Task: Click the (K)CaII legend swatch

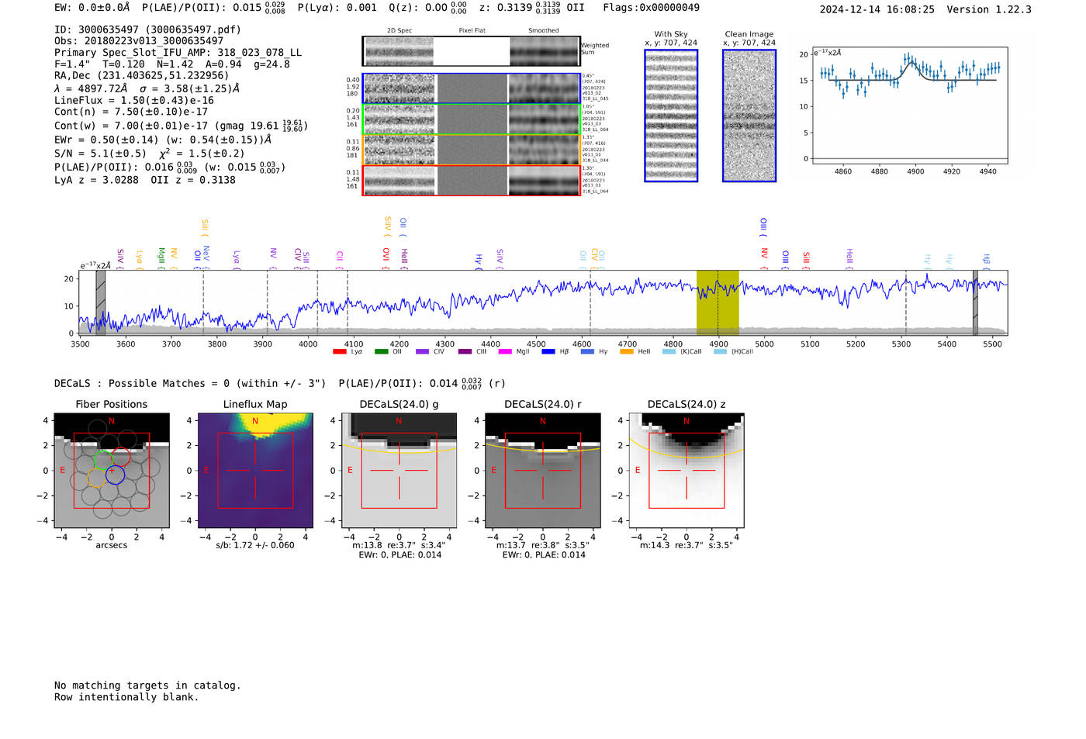Action: point(669,351)
